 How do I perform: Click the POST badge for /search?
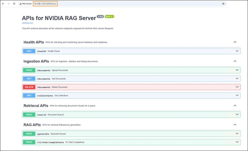(29, 115)
